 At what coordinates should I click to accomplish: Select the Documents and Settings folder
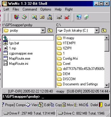(80, 84)
